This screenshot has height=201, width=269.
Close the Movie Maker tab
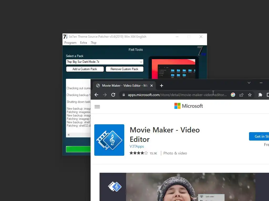152,86
